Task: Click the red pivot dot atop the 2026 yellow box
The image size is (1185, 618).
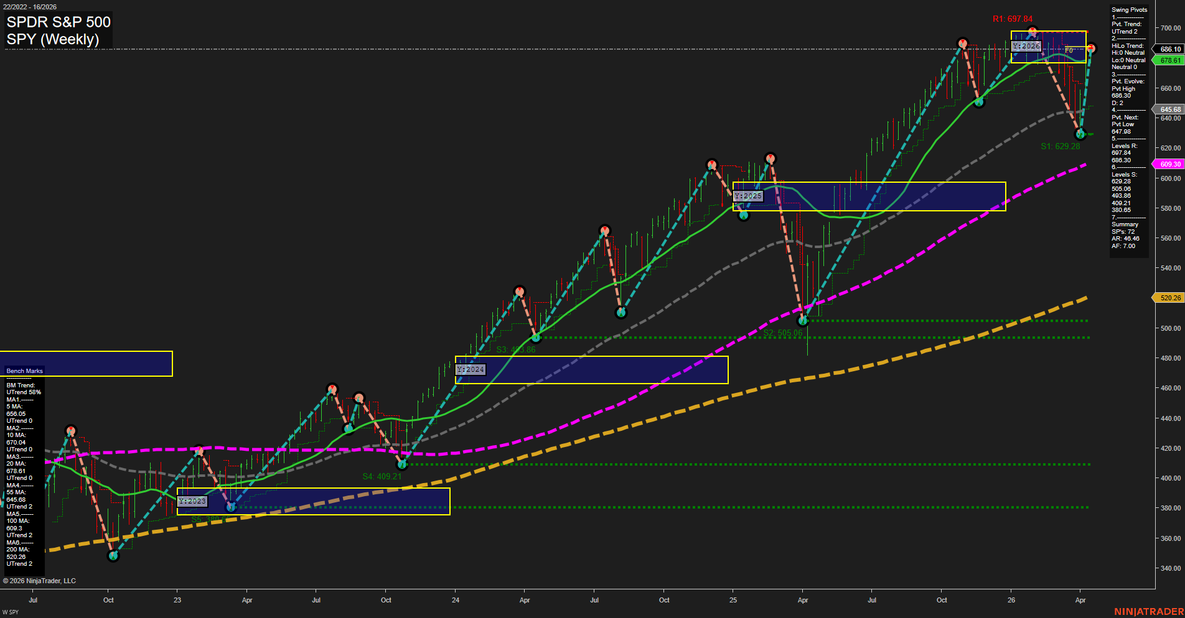Action: coord(1033,30)
